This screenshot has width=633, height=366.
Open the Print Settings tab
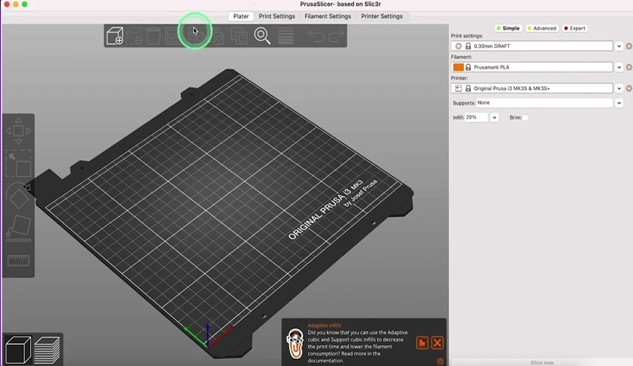[276, 16]
